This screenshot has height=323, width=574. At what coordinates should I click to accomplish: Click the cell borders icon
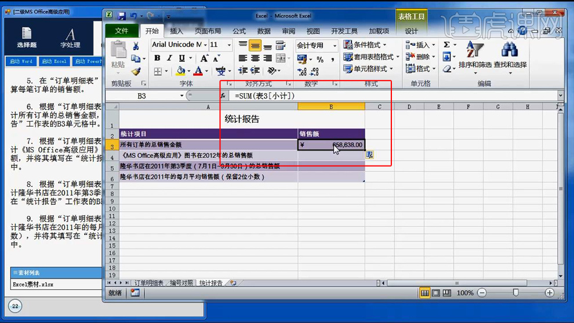click(x=158, y=71)
